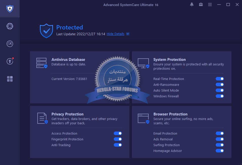Toggle Access Protection switch

tap(118, 133)
